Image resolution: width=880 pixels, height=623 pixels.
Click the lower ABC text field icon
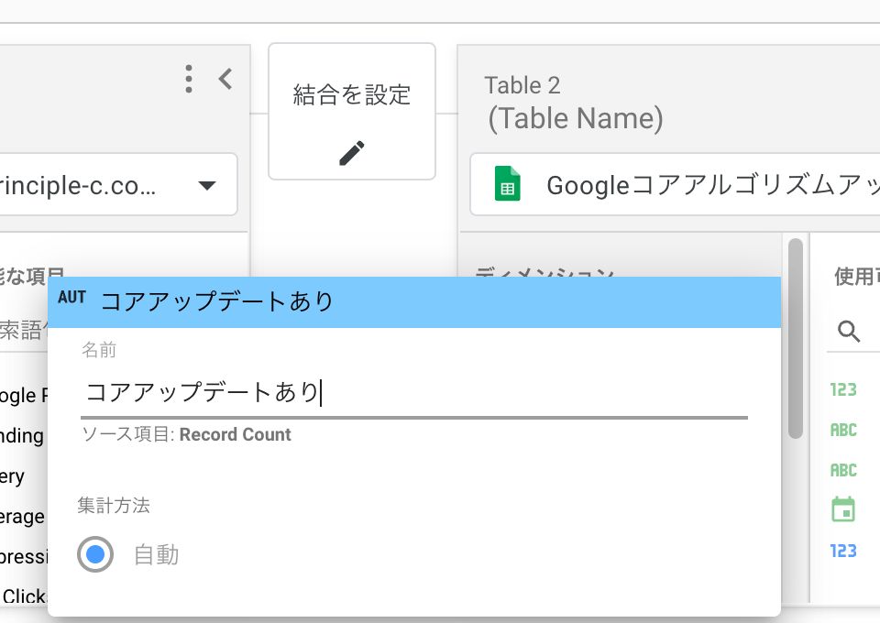tap(842, 470)
